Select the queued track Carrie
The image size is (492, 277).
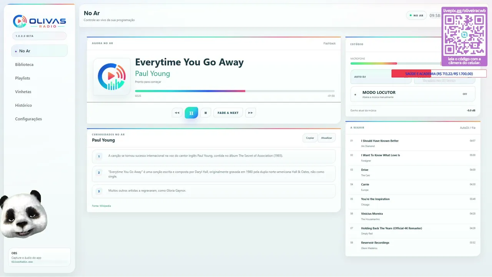413,187
